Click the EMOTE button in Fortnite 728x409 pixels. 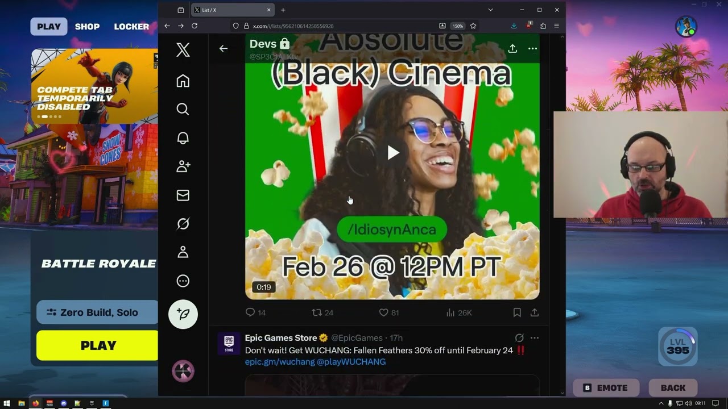point(606,388)
